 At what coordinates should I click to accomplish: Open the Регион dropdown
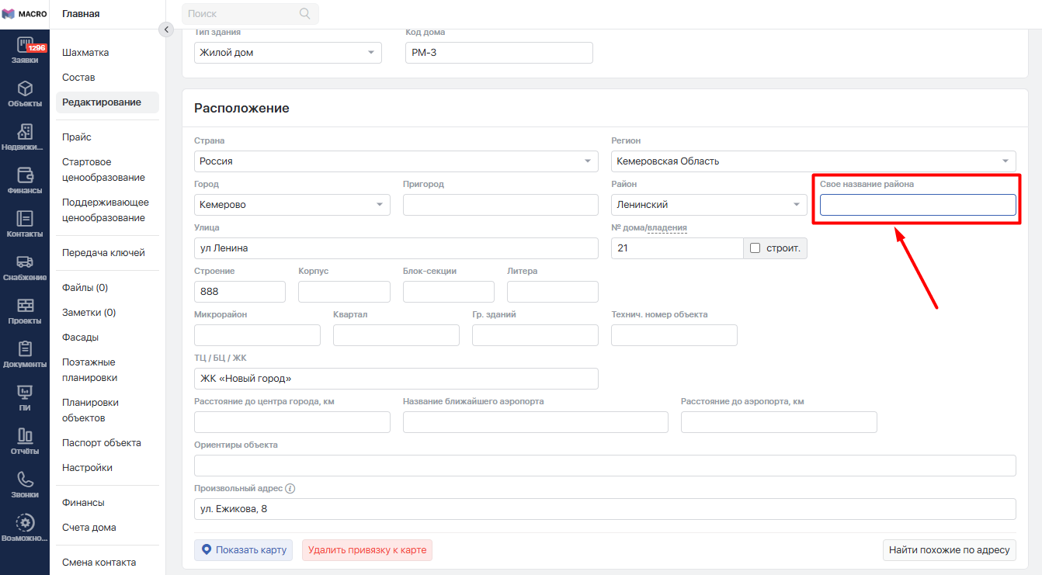point(1005,161)
